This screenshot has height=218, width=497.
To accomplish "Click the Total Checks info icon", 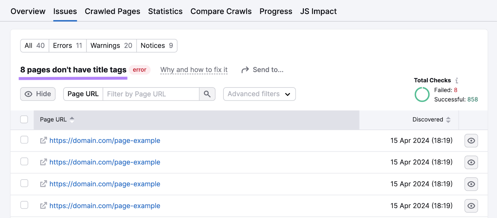I will point(457,81).
